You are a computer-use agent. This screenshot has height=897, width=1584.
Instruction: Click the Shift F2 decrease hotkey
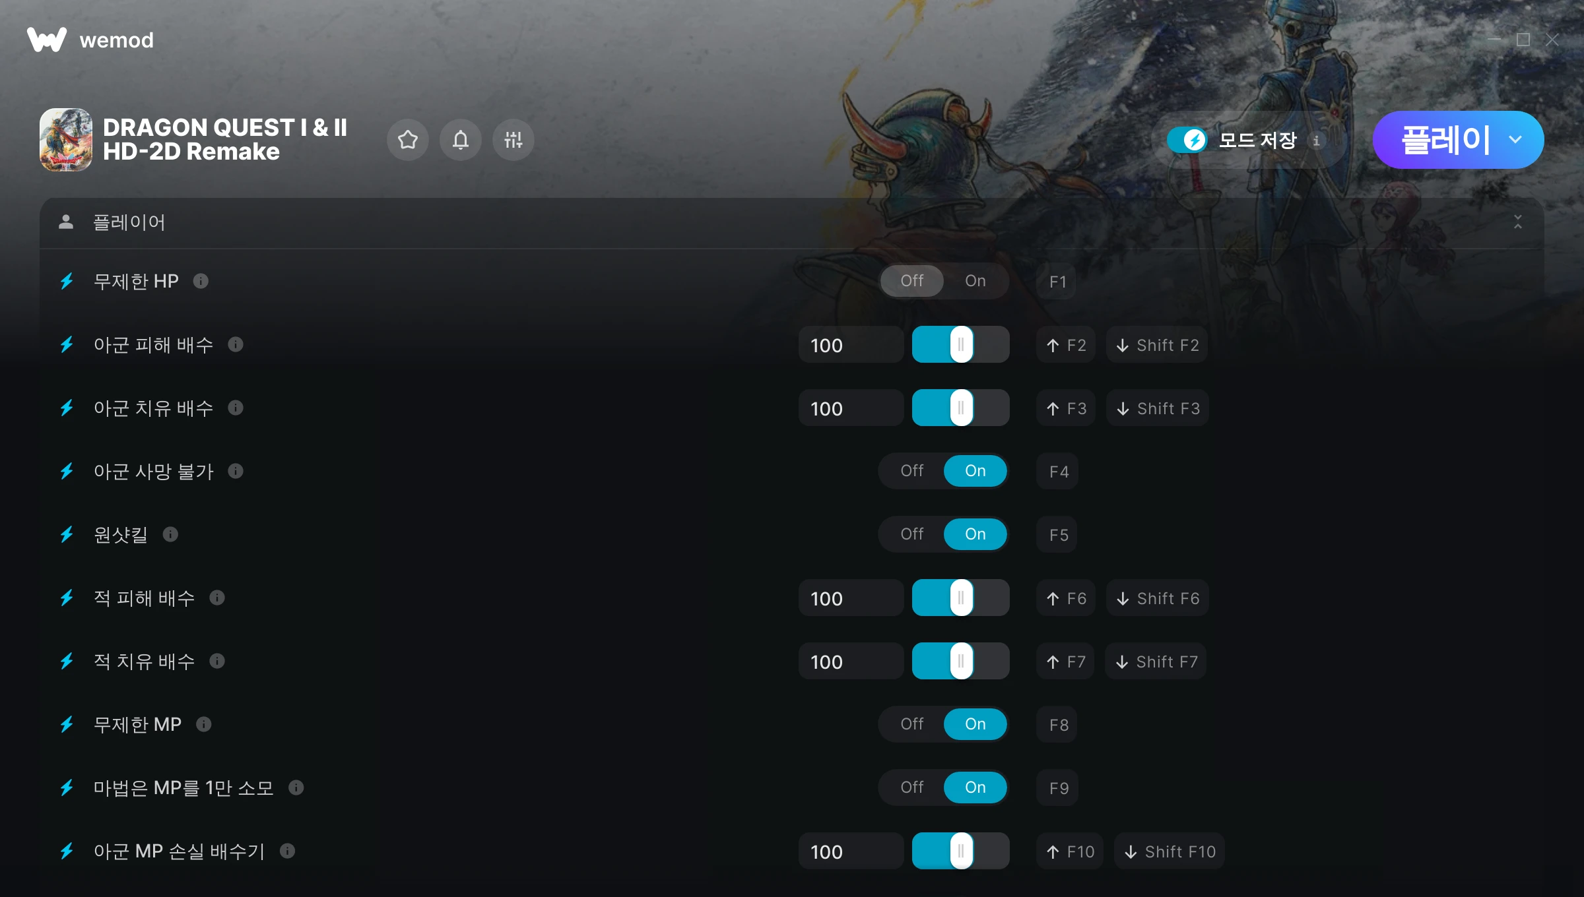[1158, 345]
